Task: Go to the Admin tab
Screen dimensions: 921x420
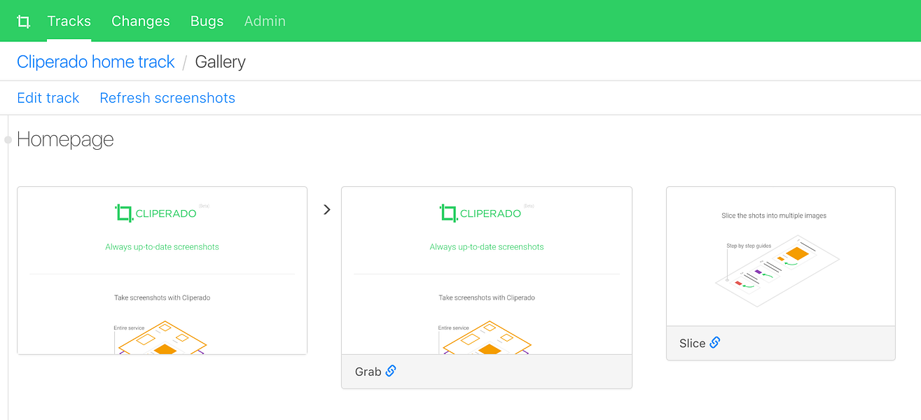Action: coord(265,21)
